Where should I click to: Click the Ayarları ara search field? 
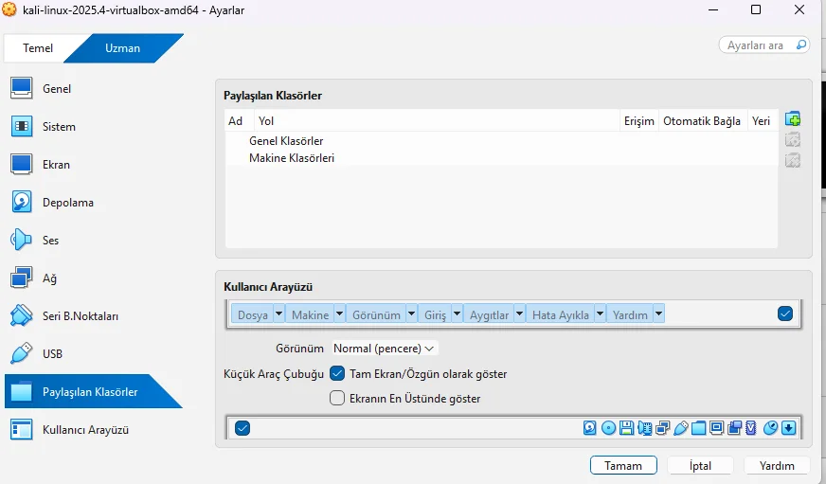click(x=764, y=45)
